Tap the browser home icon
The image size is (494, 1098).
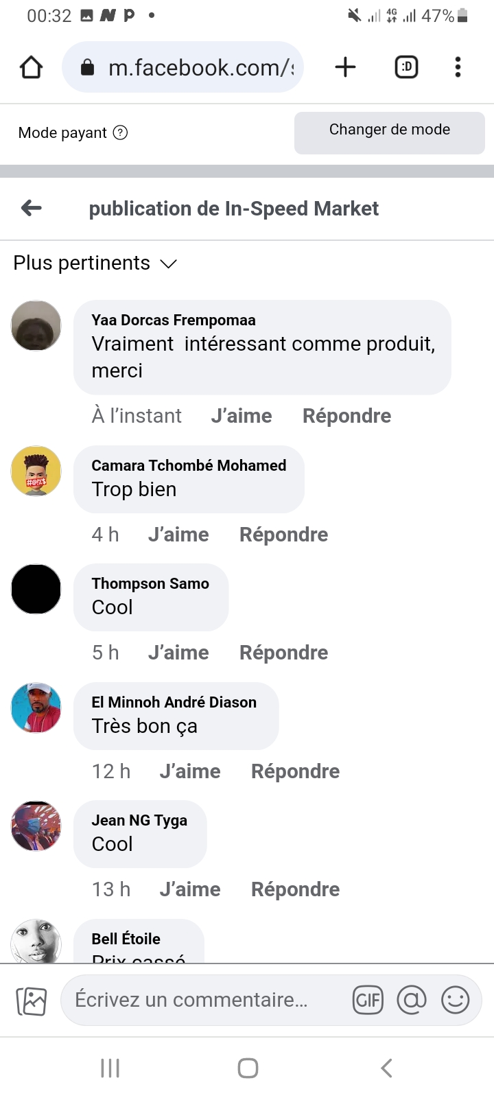(x=32, y=67)
